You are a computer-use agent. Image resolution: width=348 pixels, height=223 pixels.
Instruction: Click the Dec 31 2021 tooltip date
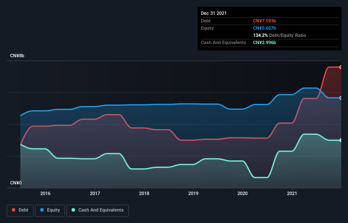214,13
